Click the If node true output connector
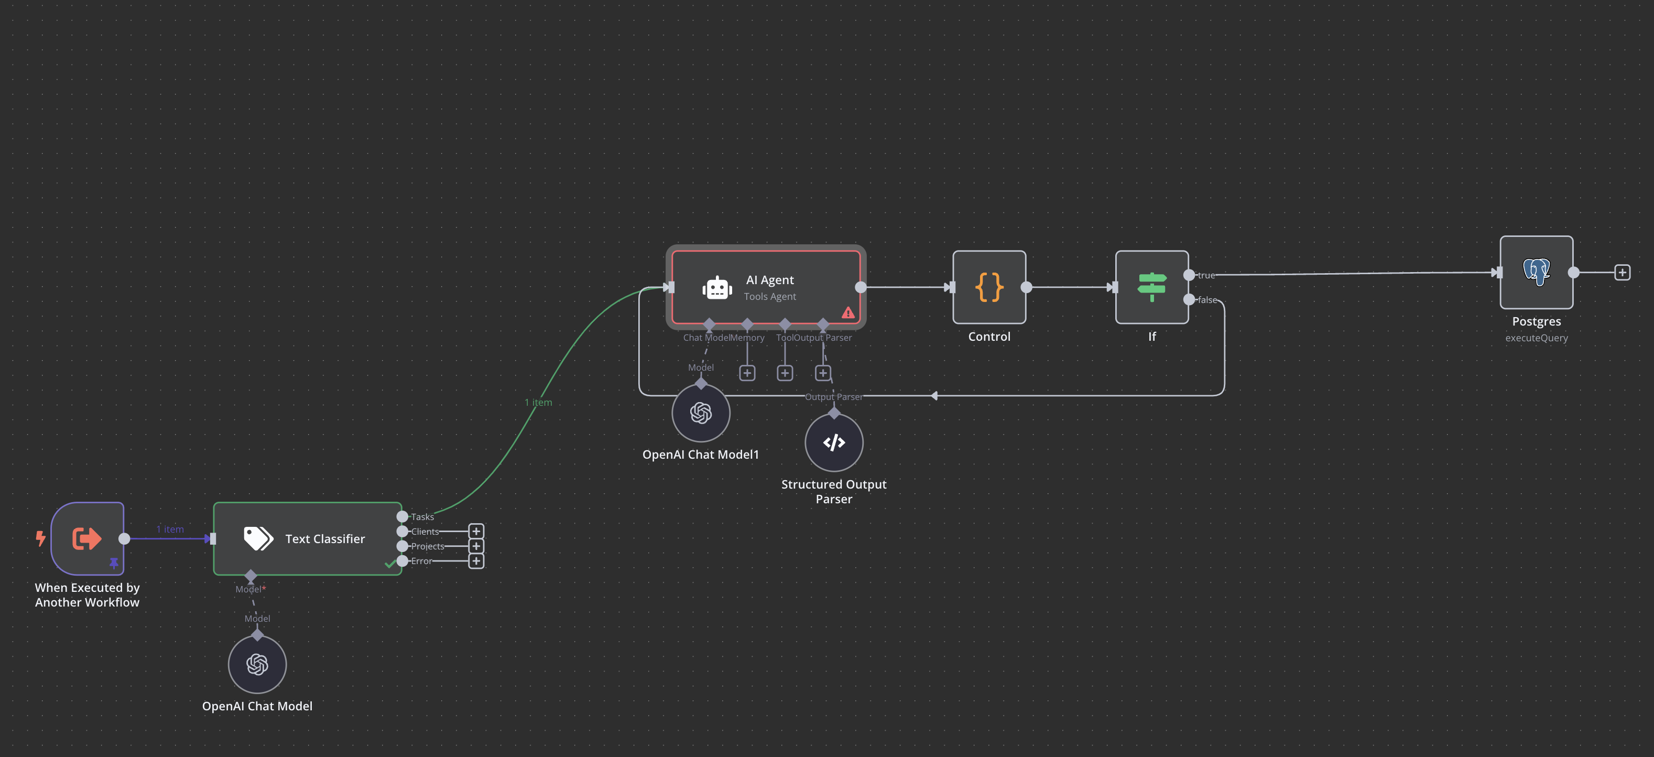The height and width of the screenshot is (757, 1654). (x=1189, y=275)
